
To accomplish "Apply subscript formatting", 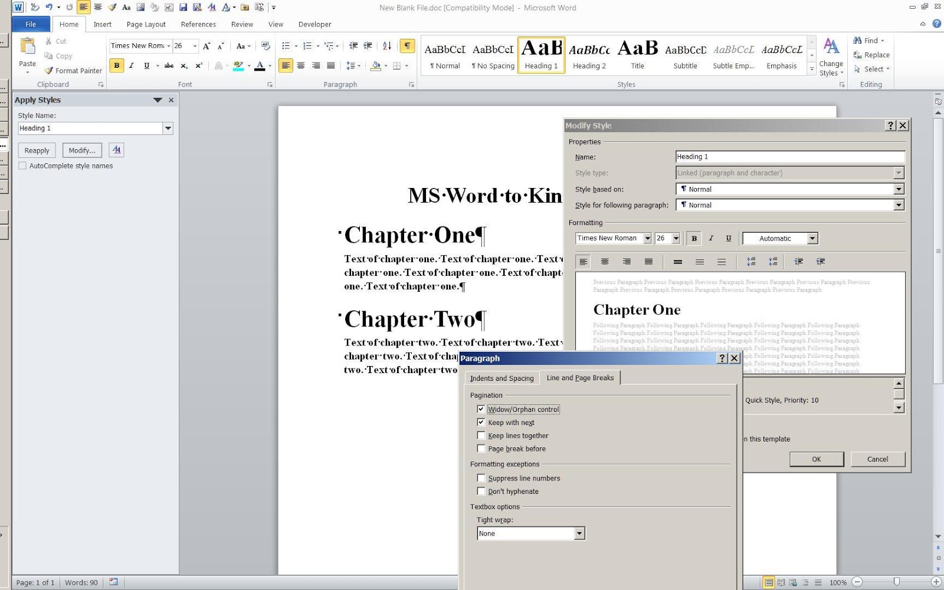I will (x=184, y=65).
